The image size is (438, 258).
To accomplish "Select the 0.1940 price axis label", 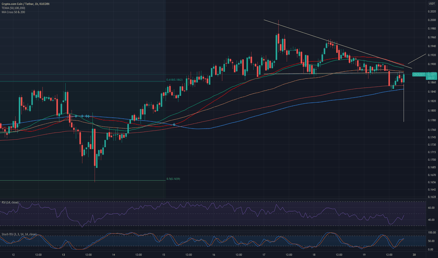I will coord(432,46).
